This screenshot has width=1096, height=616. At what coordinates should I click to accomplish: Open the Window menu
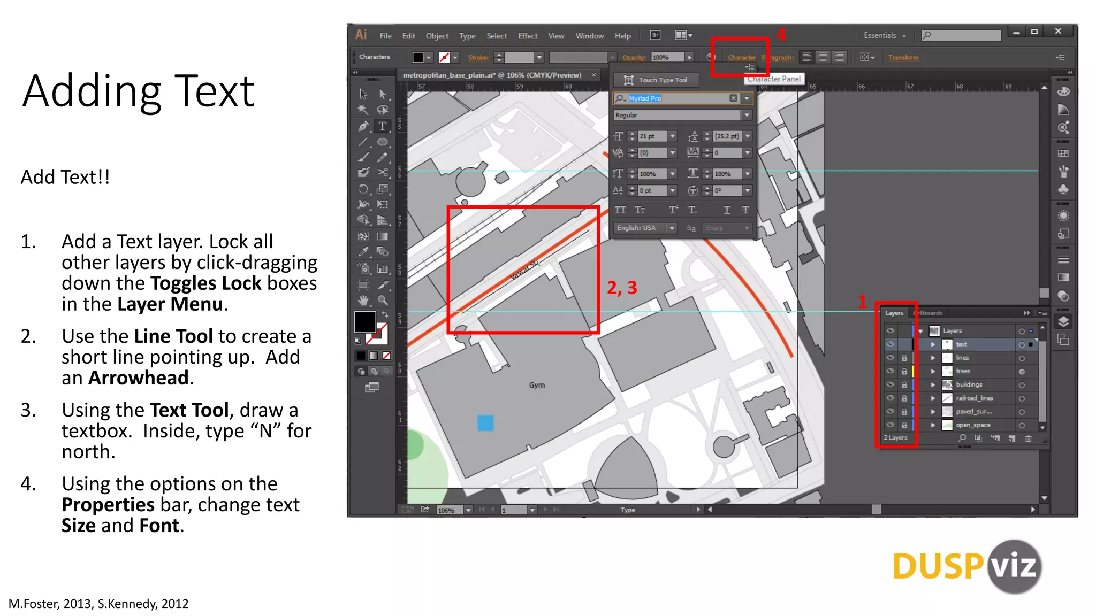[590, 36]
